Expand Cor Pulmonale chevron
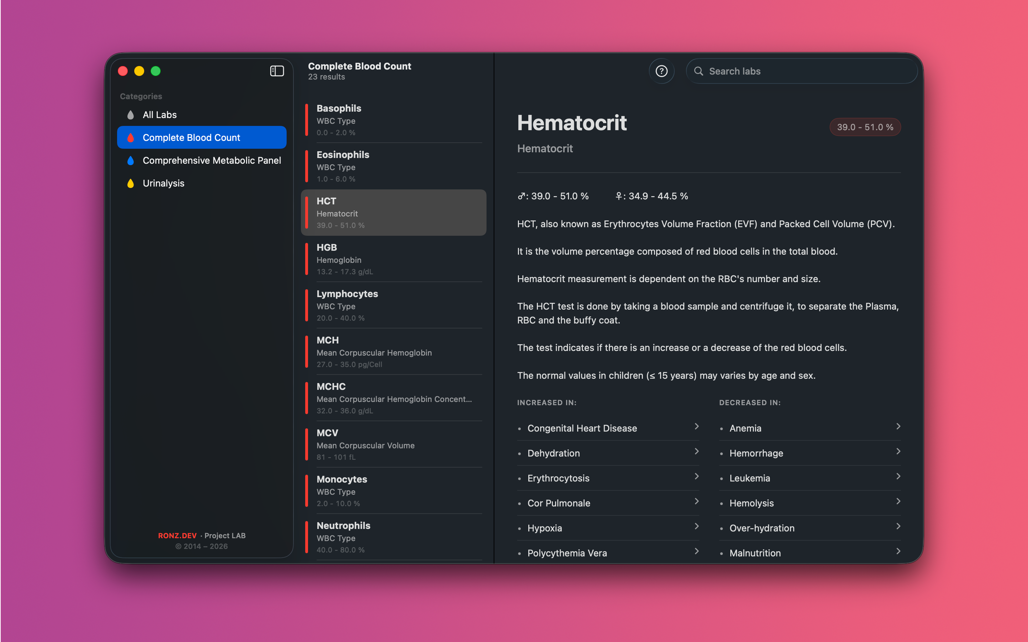 point(697,501)
